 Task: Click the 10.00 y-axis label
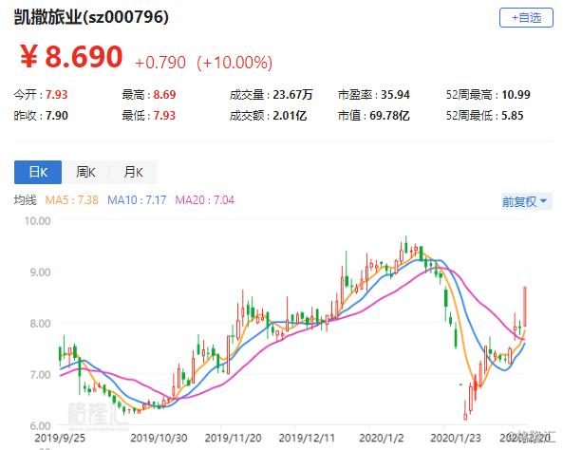pos(37,221)
